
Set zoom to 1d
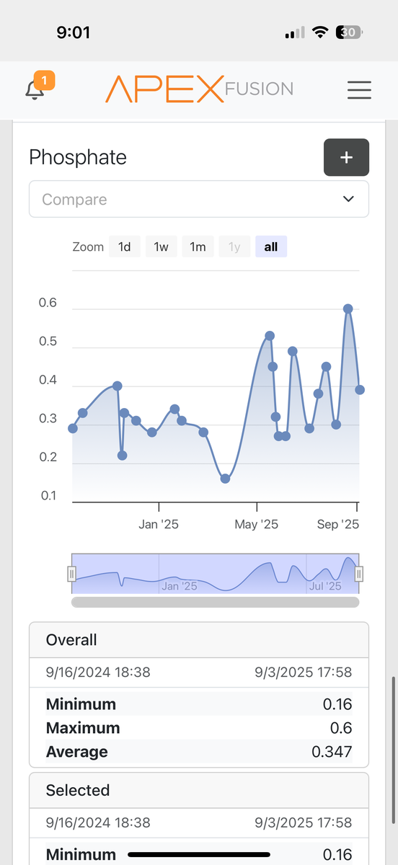click(x=125, y=247)
